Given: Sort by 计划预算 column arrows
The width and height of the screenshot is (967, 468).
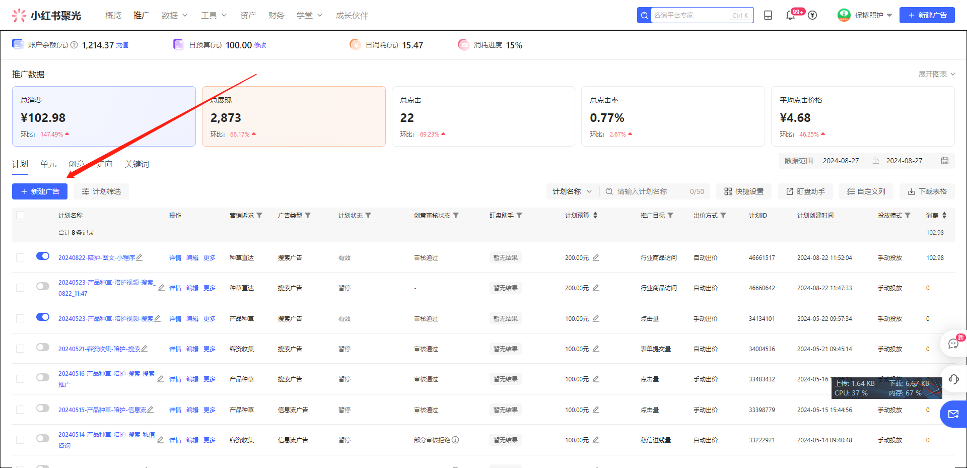Looking at the screenshot, I should 595,215.
